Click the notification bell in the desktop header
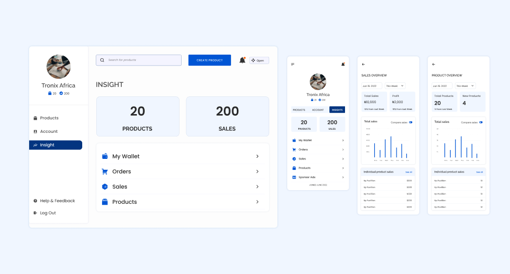The image size is (510, 274). click(242, 60)
